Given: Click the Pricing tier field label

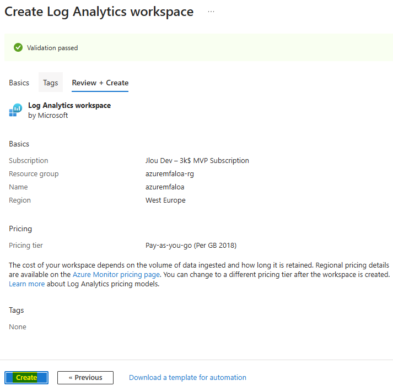Looking at the screenshot, I should click(x=26, y=246).
